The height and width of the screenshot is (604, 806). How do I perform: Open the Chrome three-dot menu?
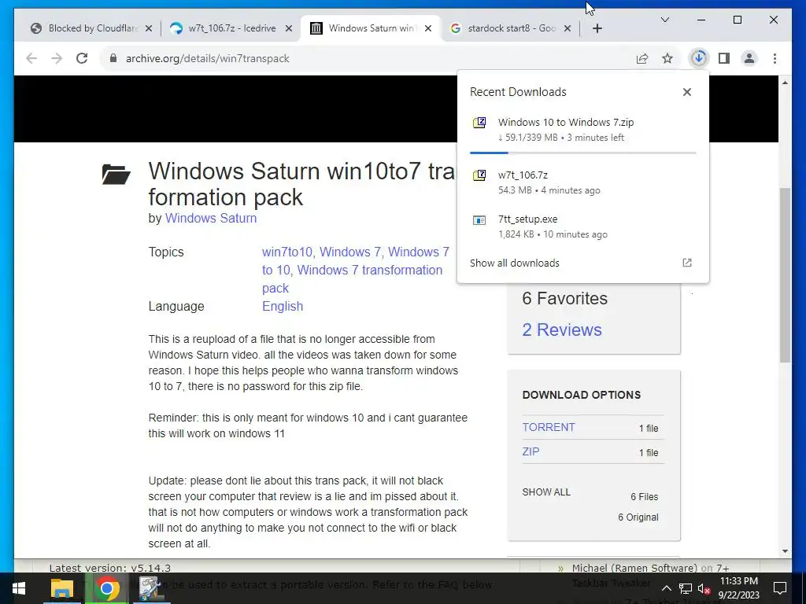pyautogui.click(x=775, y=58)
